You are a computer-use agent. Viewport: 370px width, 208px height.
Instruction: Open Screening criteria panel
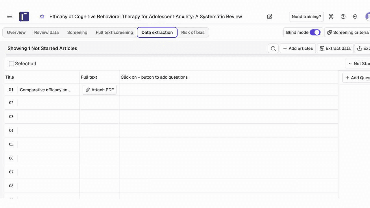(347, 32)
